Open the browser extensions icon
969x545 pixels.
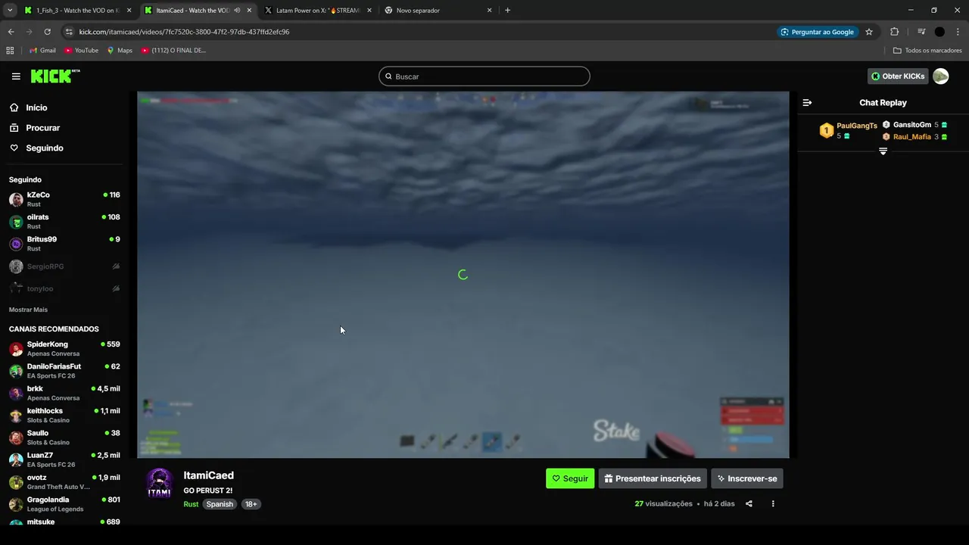pos(894,32)
